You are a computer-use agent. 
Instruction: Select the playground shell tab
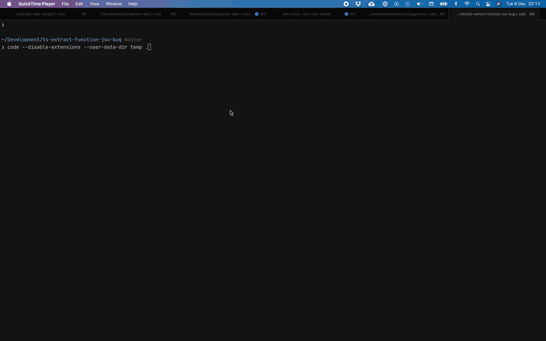pyautogui.click(x=404, y=14)
